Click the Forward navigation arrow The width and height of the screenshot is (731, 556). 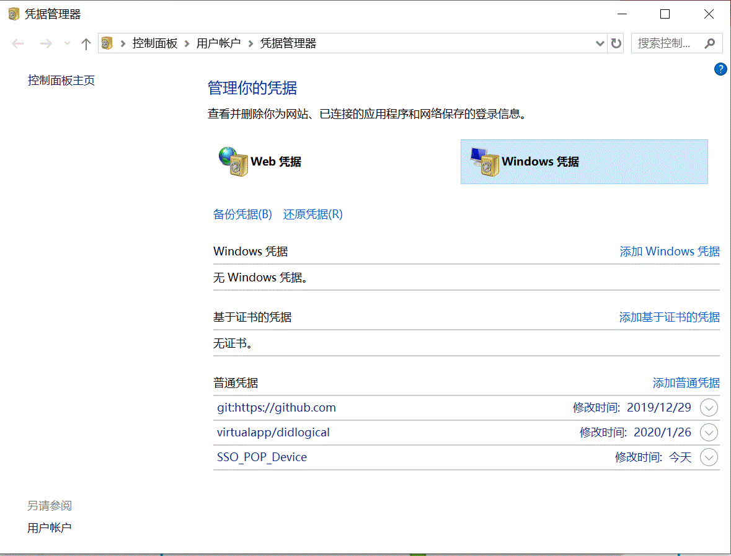tap(46, 44)
